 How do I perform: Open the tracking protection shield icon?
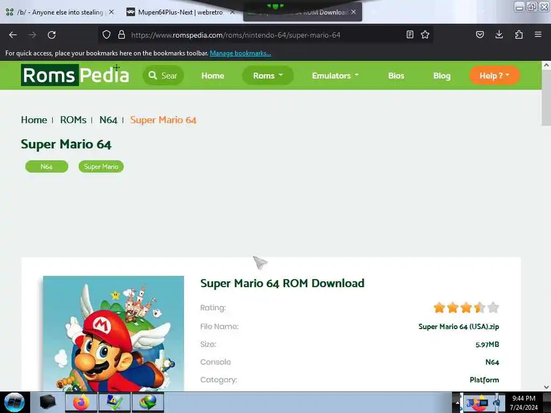coord(107,34)
